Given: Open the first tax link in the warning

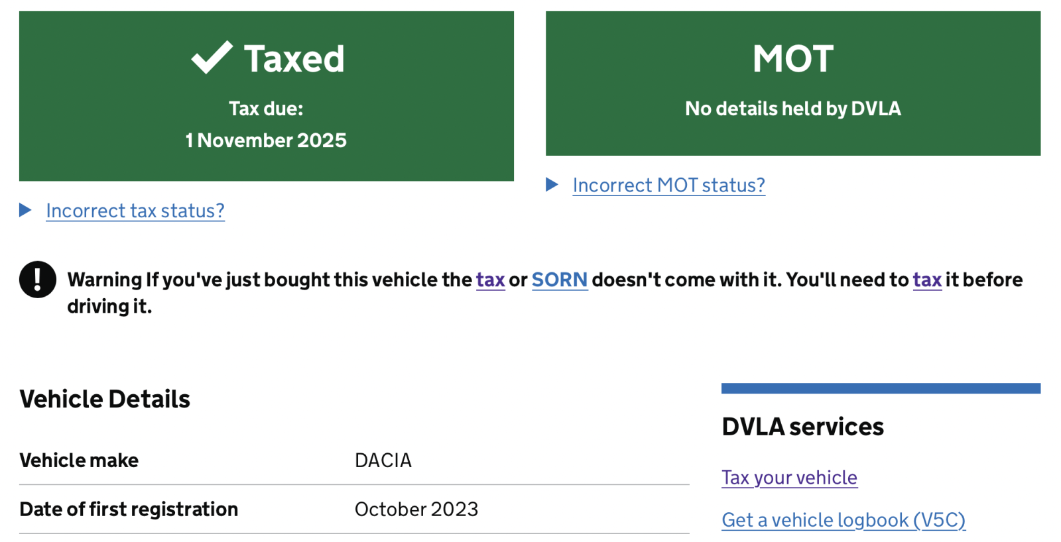Looking at the screenshot, I should coord(491,280).
